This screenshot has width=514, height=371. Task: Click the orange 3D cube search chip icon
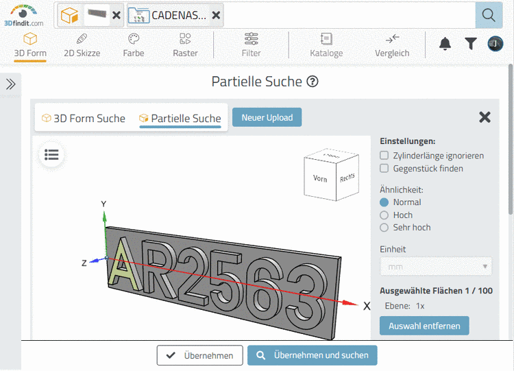coord(69,15)
